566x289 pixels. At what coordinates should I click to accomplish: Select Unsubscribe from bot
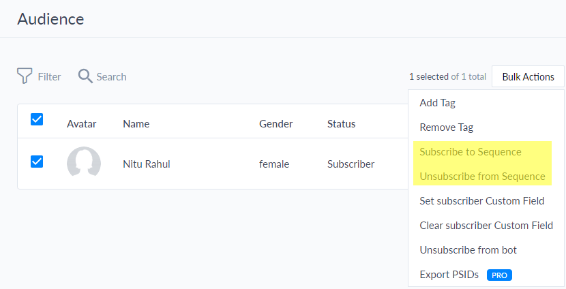pyautogui.click(x=468, y=250)
